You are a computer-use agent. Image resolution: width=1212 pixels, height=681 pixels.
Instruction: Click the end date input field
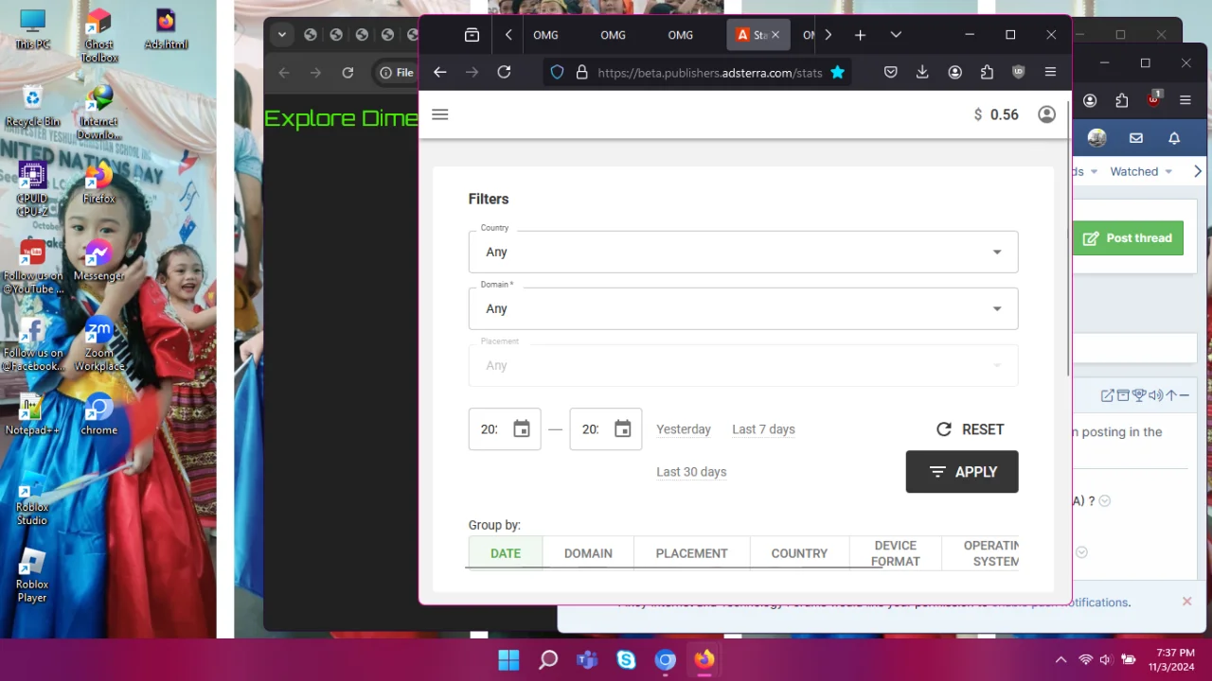590,429
